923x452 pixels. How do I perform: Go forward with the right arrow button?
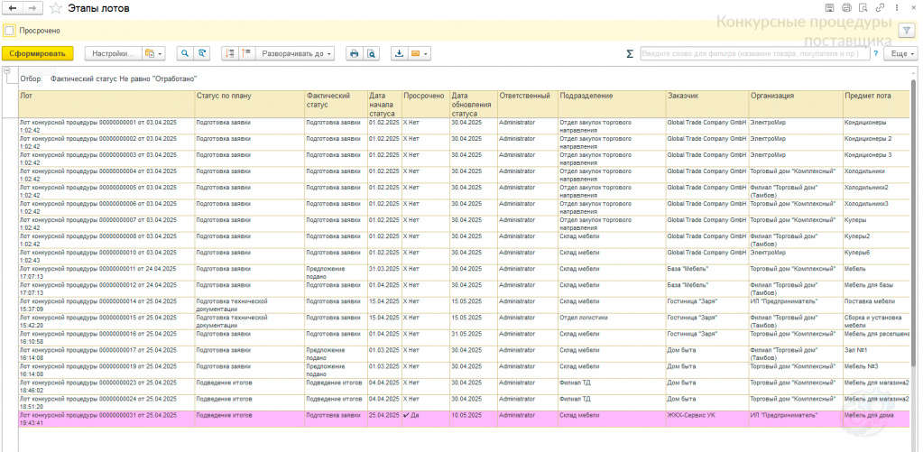pos(32,8)
